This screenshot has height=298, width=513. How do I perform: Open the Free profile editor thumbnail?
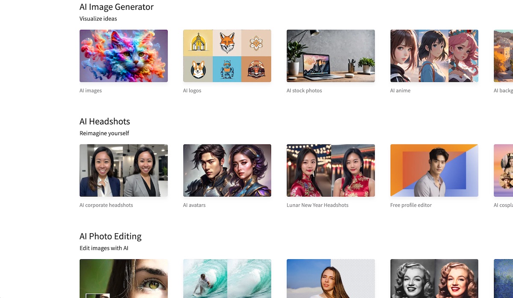pos(434,171)
